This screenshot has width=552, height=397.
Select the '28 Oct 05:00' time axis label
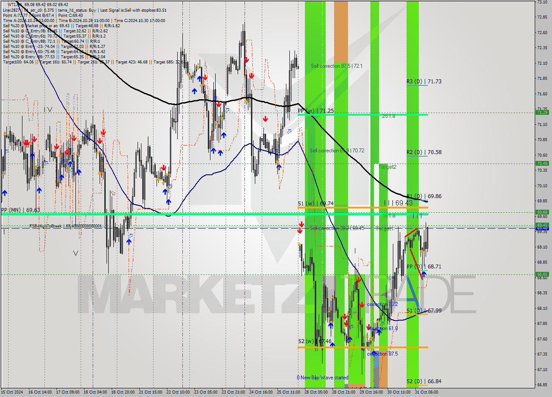(x=316, y=392)
